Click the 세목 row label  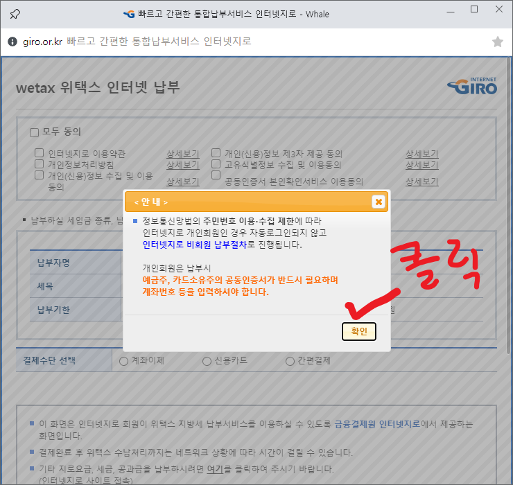[45, 286]
